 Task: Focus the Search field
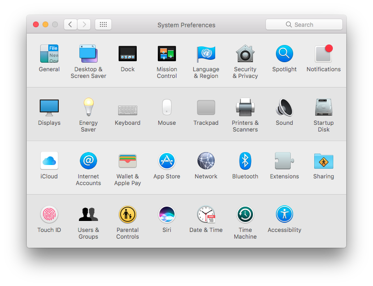(x=304, y=24)
